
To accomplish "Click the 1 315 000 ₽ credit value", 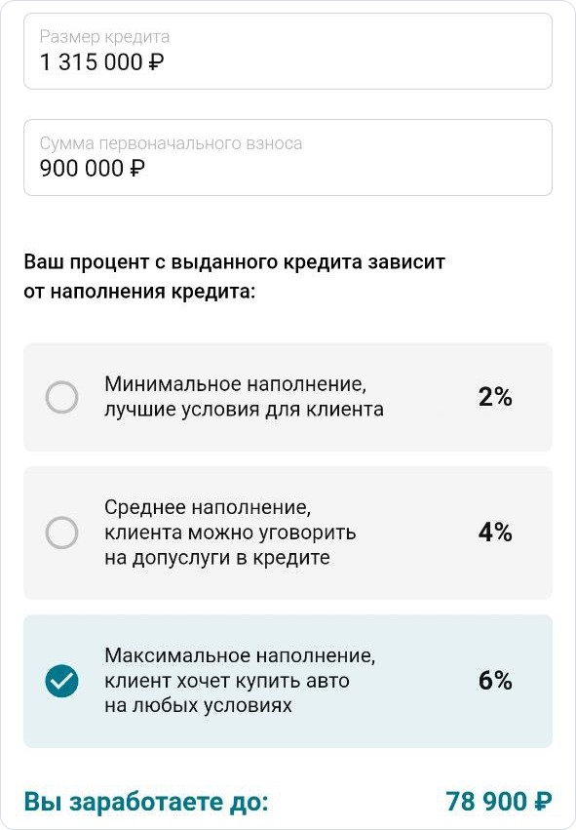I will point(101,62).
